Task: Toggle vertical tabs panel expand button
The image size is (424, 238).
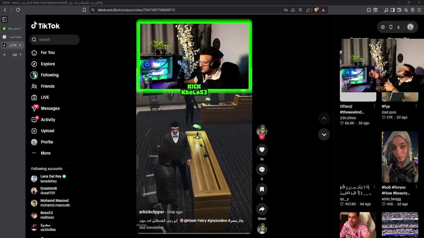Action: click(4, 20)
